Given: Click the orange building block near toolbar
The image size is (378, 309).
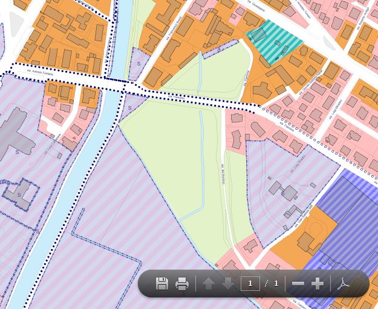Looking at the screenshot, I should [302, 239].
